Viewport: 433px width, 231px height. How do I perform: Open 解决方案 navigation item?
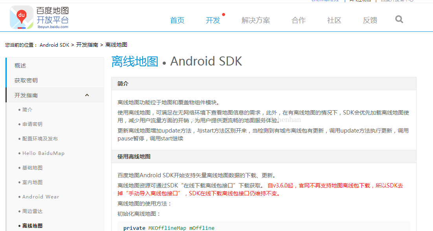click(256, 20)
